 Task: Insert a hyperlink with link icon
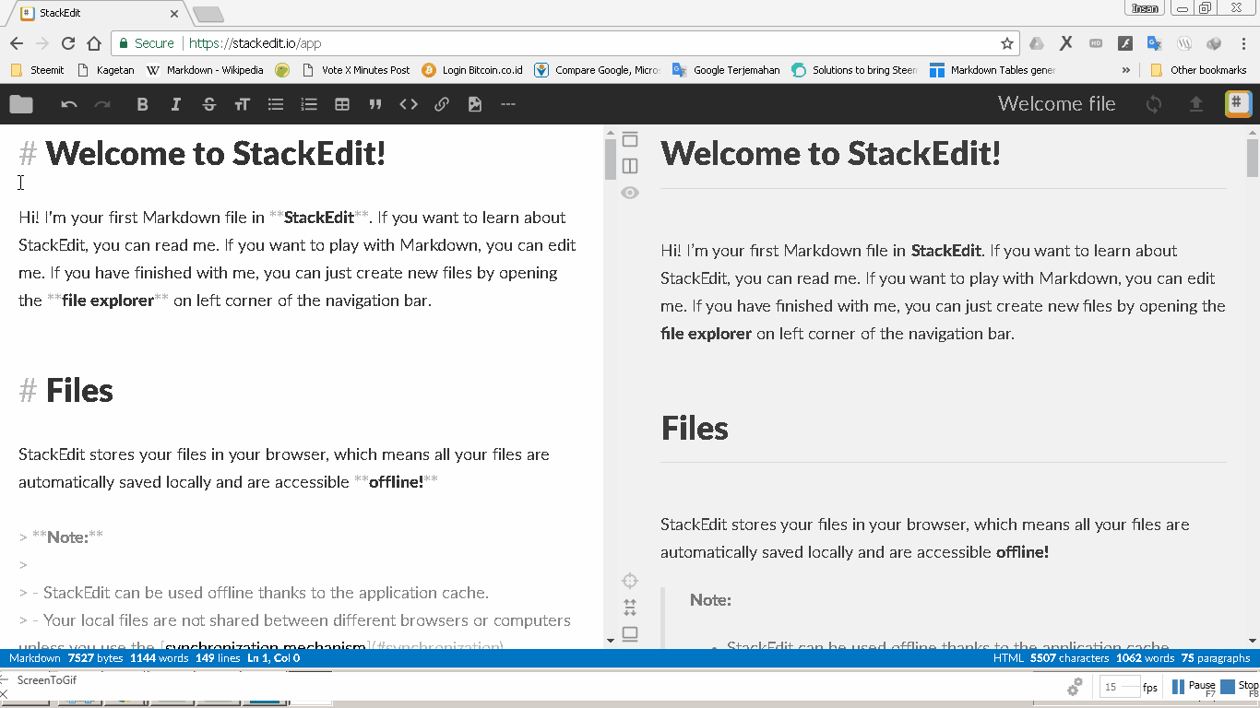tap(442, 104)
